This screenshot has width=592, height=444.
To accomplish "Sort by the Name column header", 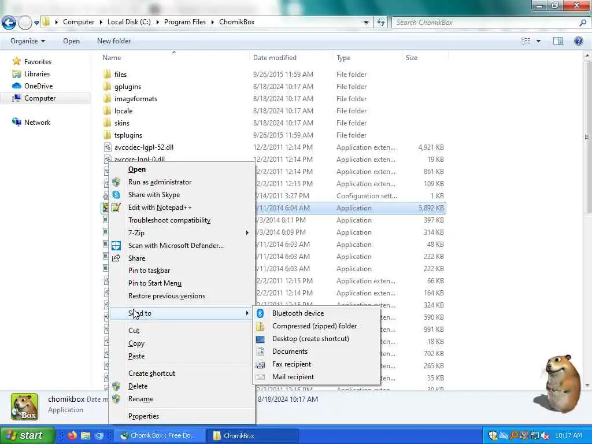I will tap(112, 58).
